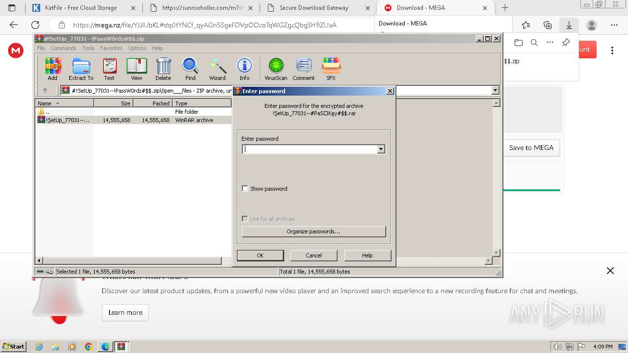Viewport: 628px width, 353px height.
Task: Open the WinRAR Help menu
Action: [157, 48]
